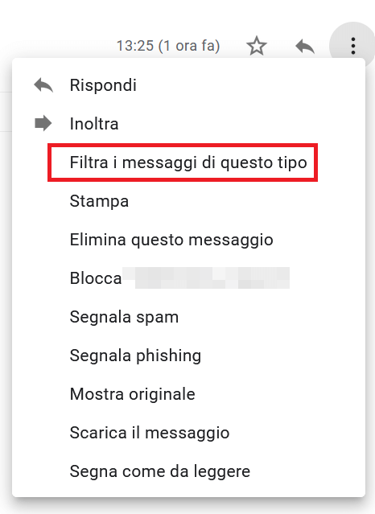Click the blurred sender name after Blocca
This screenshot has height=514, width=375.
click(x=206, y=278)
